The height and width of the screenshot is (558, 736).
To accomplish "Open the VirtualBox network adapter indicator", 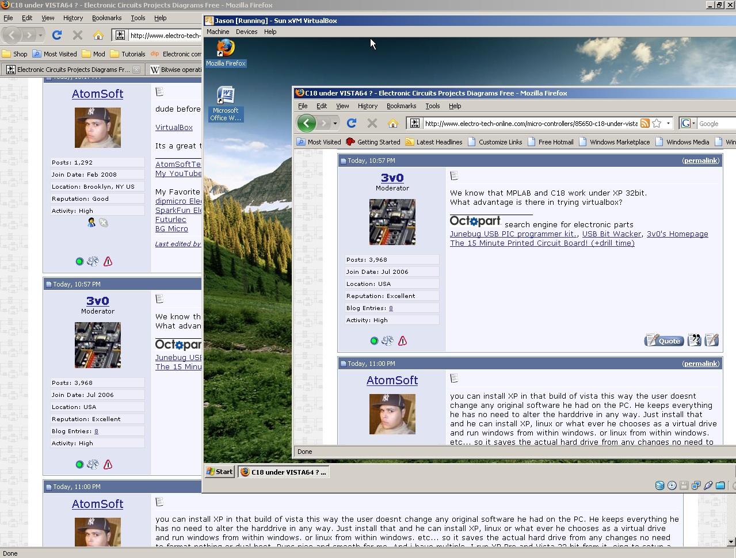I will 696,486.
